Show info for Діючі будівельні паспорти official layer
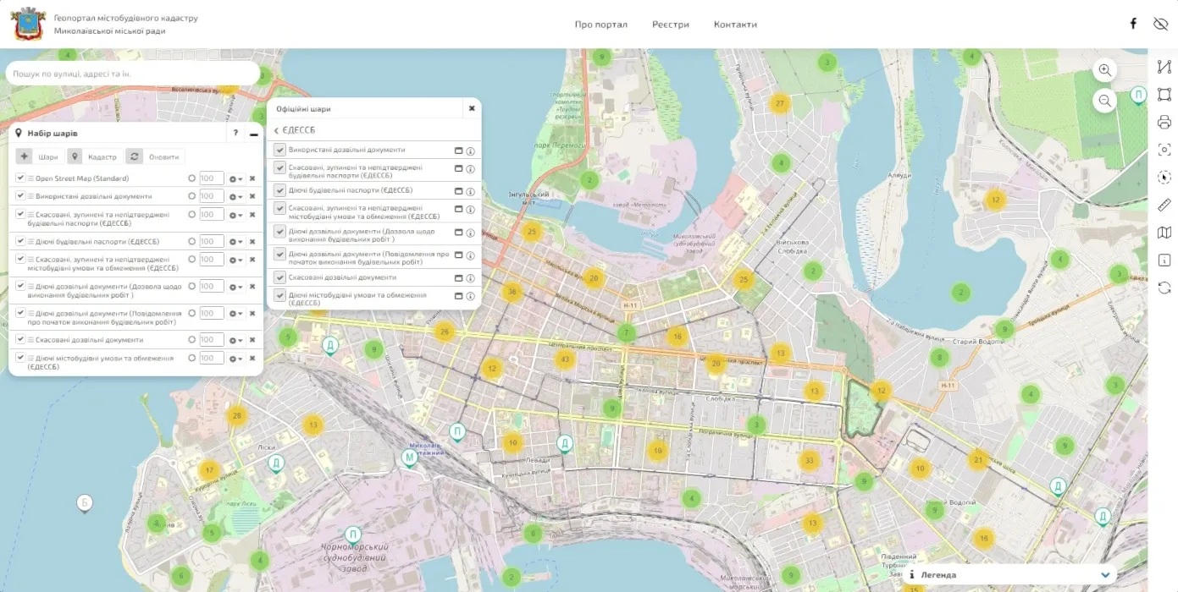Screen dimensions: 1178x592 pyautogui.click(x=471, y=191)
